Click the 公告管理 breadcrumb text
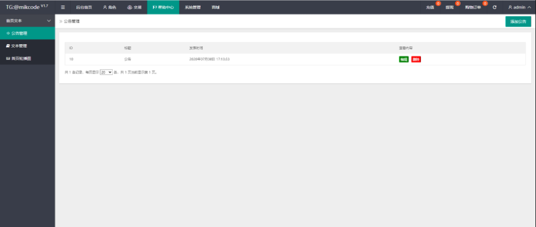Screen dimensions: 536x227 point(72,21)
